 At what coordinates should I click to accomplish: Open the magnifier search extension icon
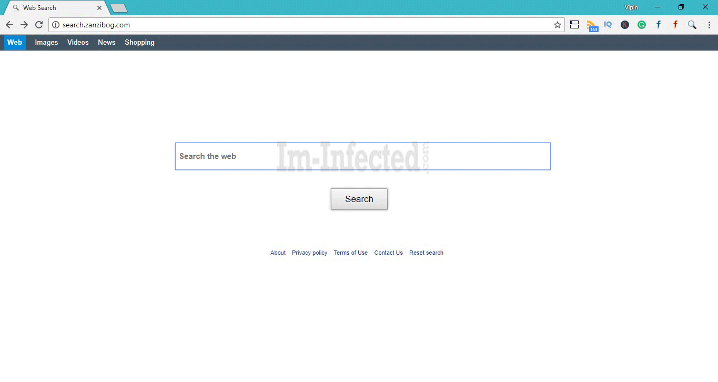pos(692,24)
